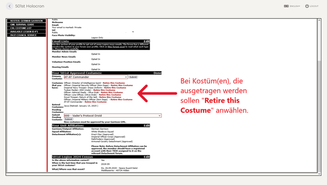This screenshot has width=327, height=185.
Task: Click the census date value '2024-09'
Action: (x=105, y=164)
